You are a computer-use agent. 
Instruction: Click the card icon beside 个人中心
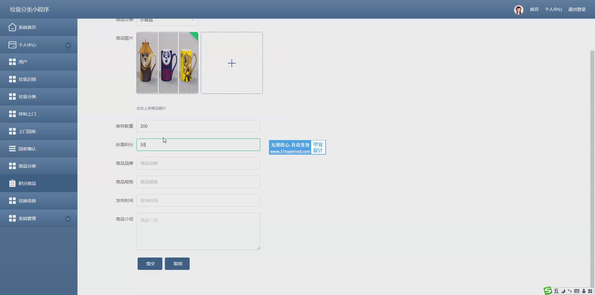click(x=12, y=45)
